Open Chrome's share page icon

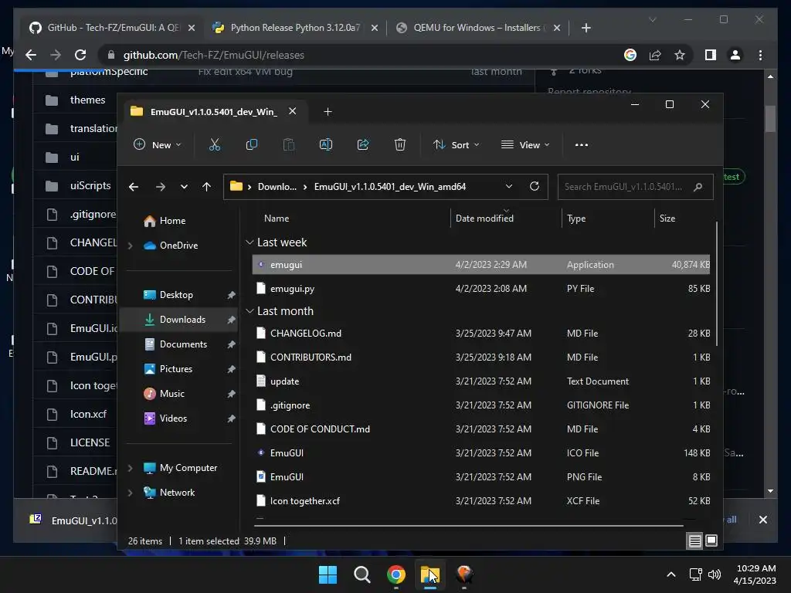[x=655, y=55]
